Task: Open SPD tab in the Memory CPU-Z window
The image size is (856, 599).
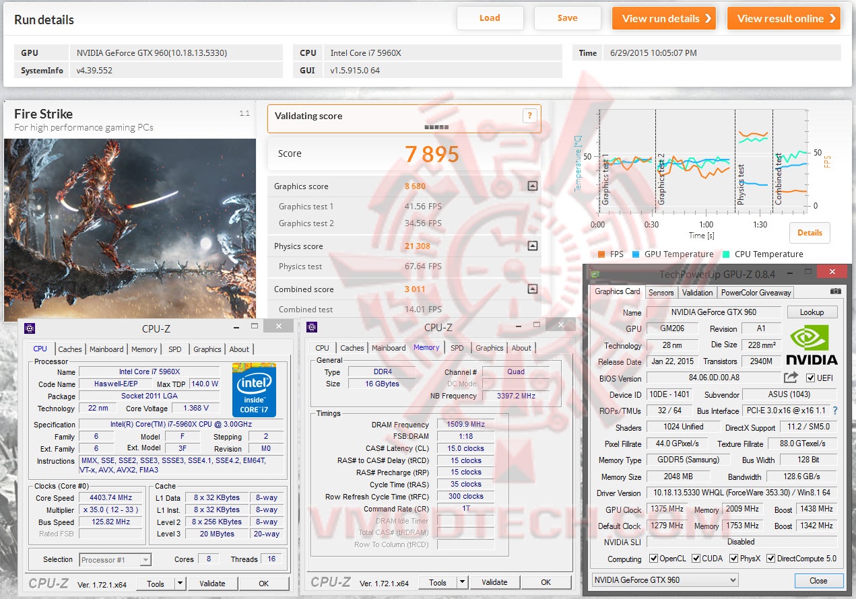Action: pos(457,348)
